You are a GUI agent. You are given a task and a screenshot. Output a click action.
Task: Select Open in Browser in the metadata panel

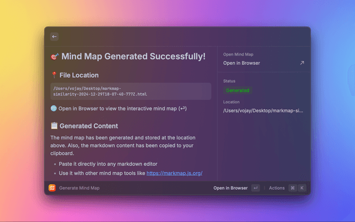pos(241,63)
